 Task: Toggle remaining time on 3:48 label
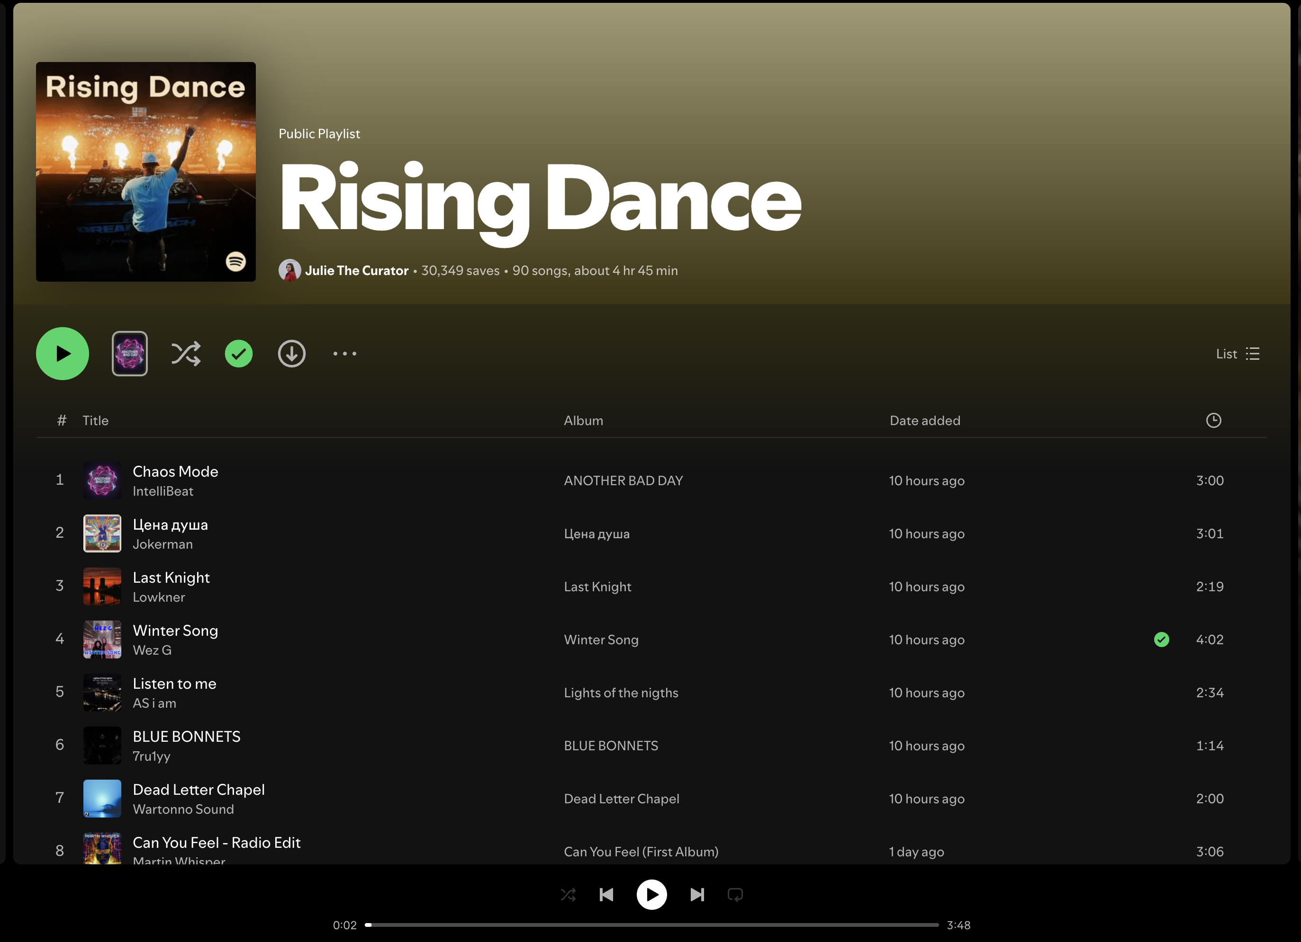coord(958,925)
